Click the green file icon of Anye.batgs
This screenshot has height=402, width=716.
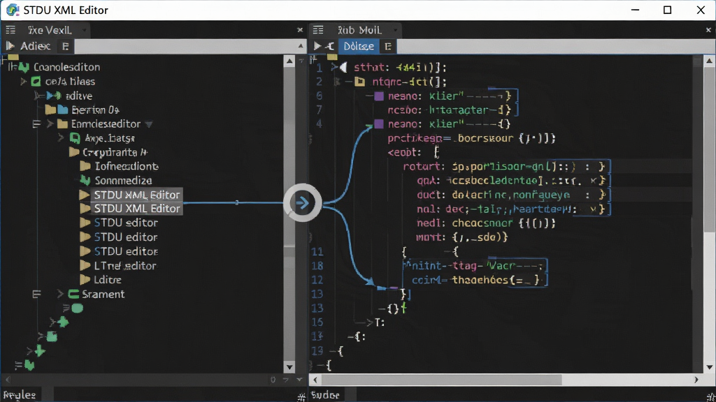click(x=76, y=138)
